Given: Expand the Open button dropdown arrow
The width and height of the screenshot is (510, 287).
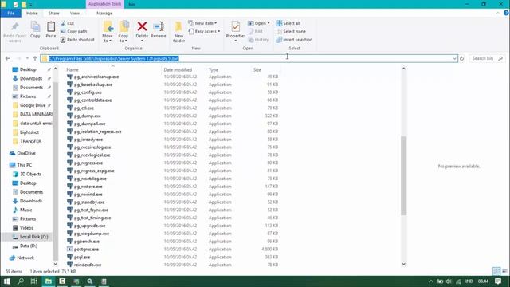Looking at the screenshot, I should [269, 23].
